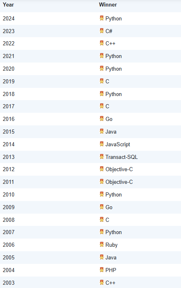This screenshot has width=181, height=288.
Task: Click the year cell 2024
Action: point(9,18)
